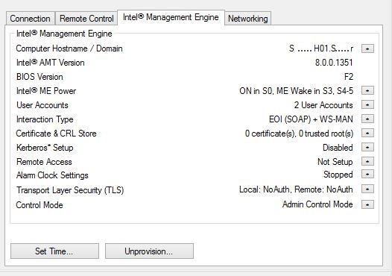The width and height of the screenshot is (392, 276).
Task: Click the Unprovision... button
Action: coord(149,251)
